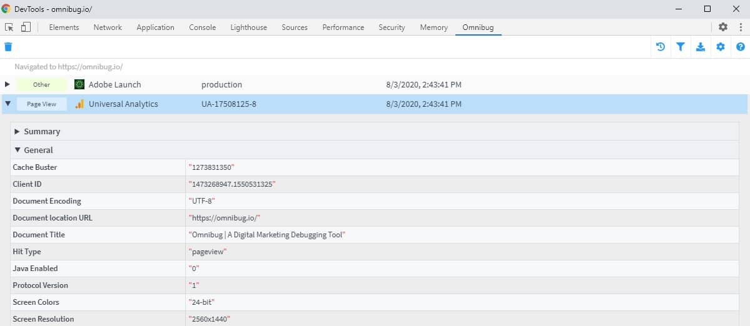Open the Console tab
Viewport: 750px width, 326px height.
coord(202,27)
